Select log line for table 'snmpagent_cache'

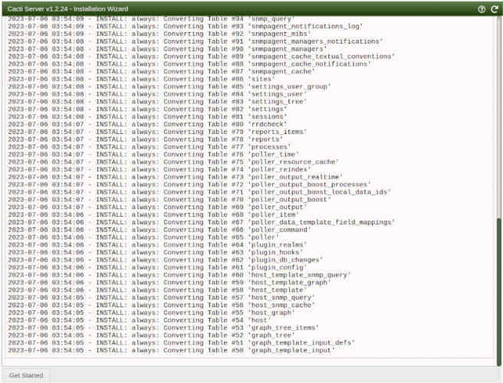pos(161,71)
